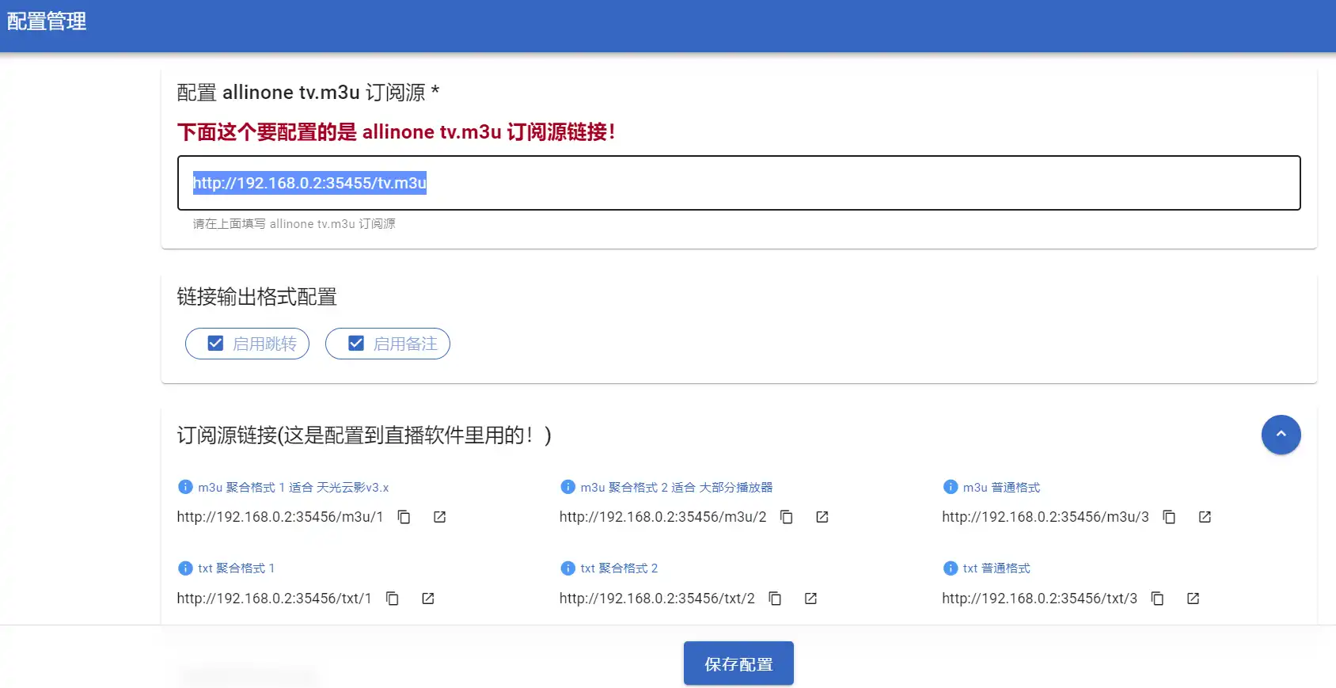The height and width of the screenshot is (688, 1336).
Task: Toggle the 启用跳转 checkbox
Action: [x=215, y=344]
